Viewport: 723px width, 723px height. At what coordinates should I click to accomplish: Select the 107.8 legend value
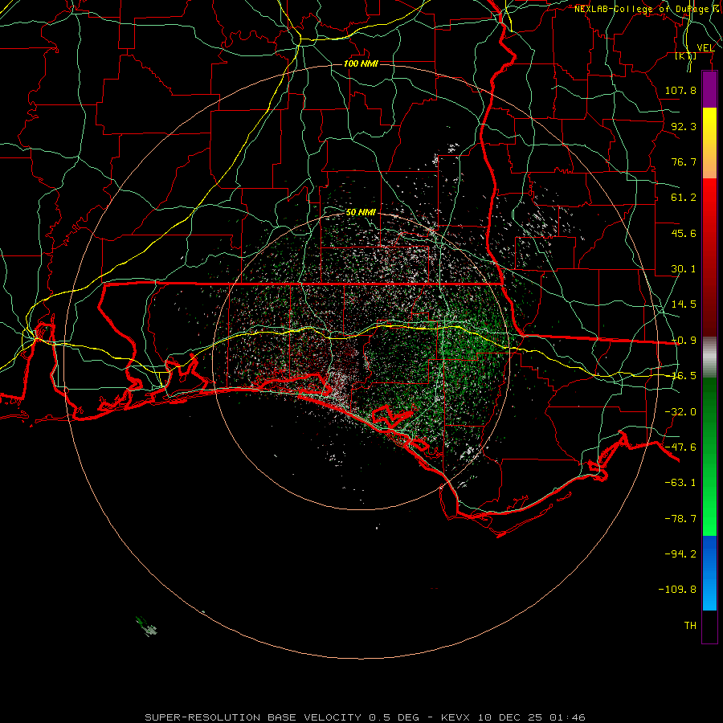click(x=680, y=90)
